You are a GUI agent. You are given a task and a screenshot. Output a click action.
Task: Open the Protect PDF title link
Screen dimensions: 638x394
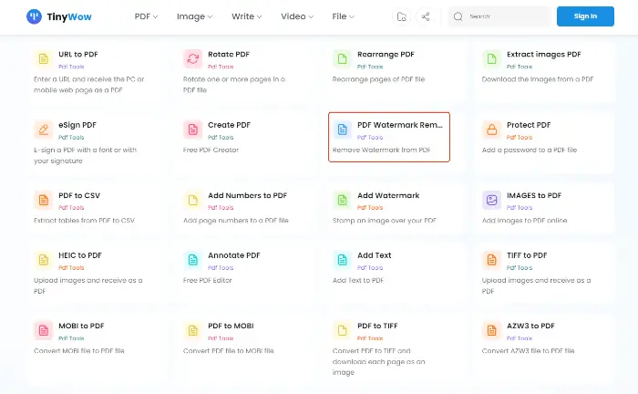(529, 125)
